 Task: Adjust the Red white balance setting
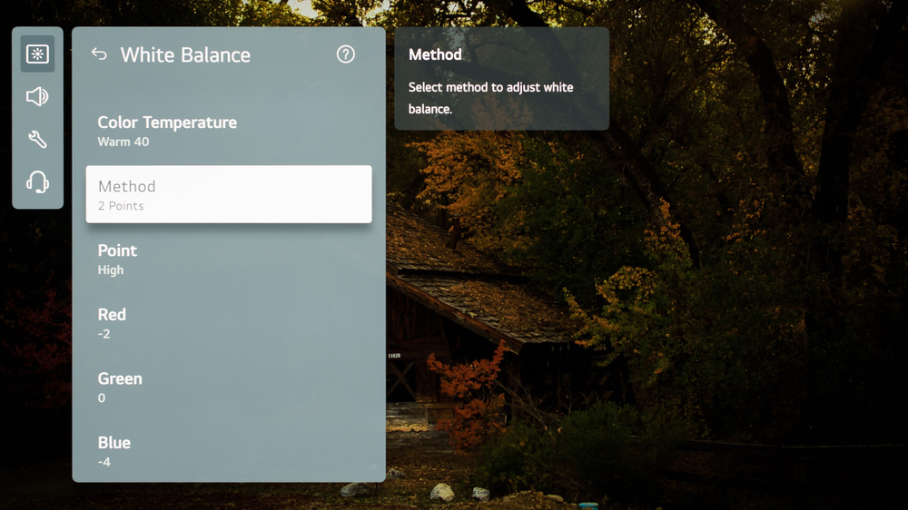coord(112,315)
